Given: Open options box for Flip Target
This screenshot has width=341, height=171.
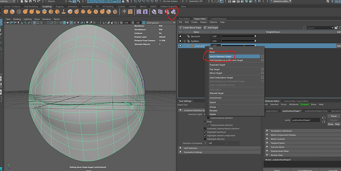Looking at the screenshot, I should [x=262, y=70].
